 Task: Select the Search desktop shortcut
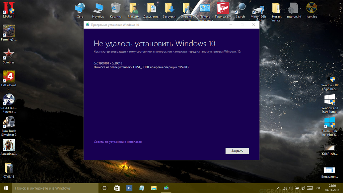click(x=241, y=10)
